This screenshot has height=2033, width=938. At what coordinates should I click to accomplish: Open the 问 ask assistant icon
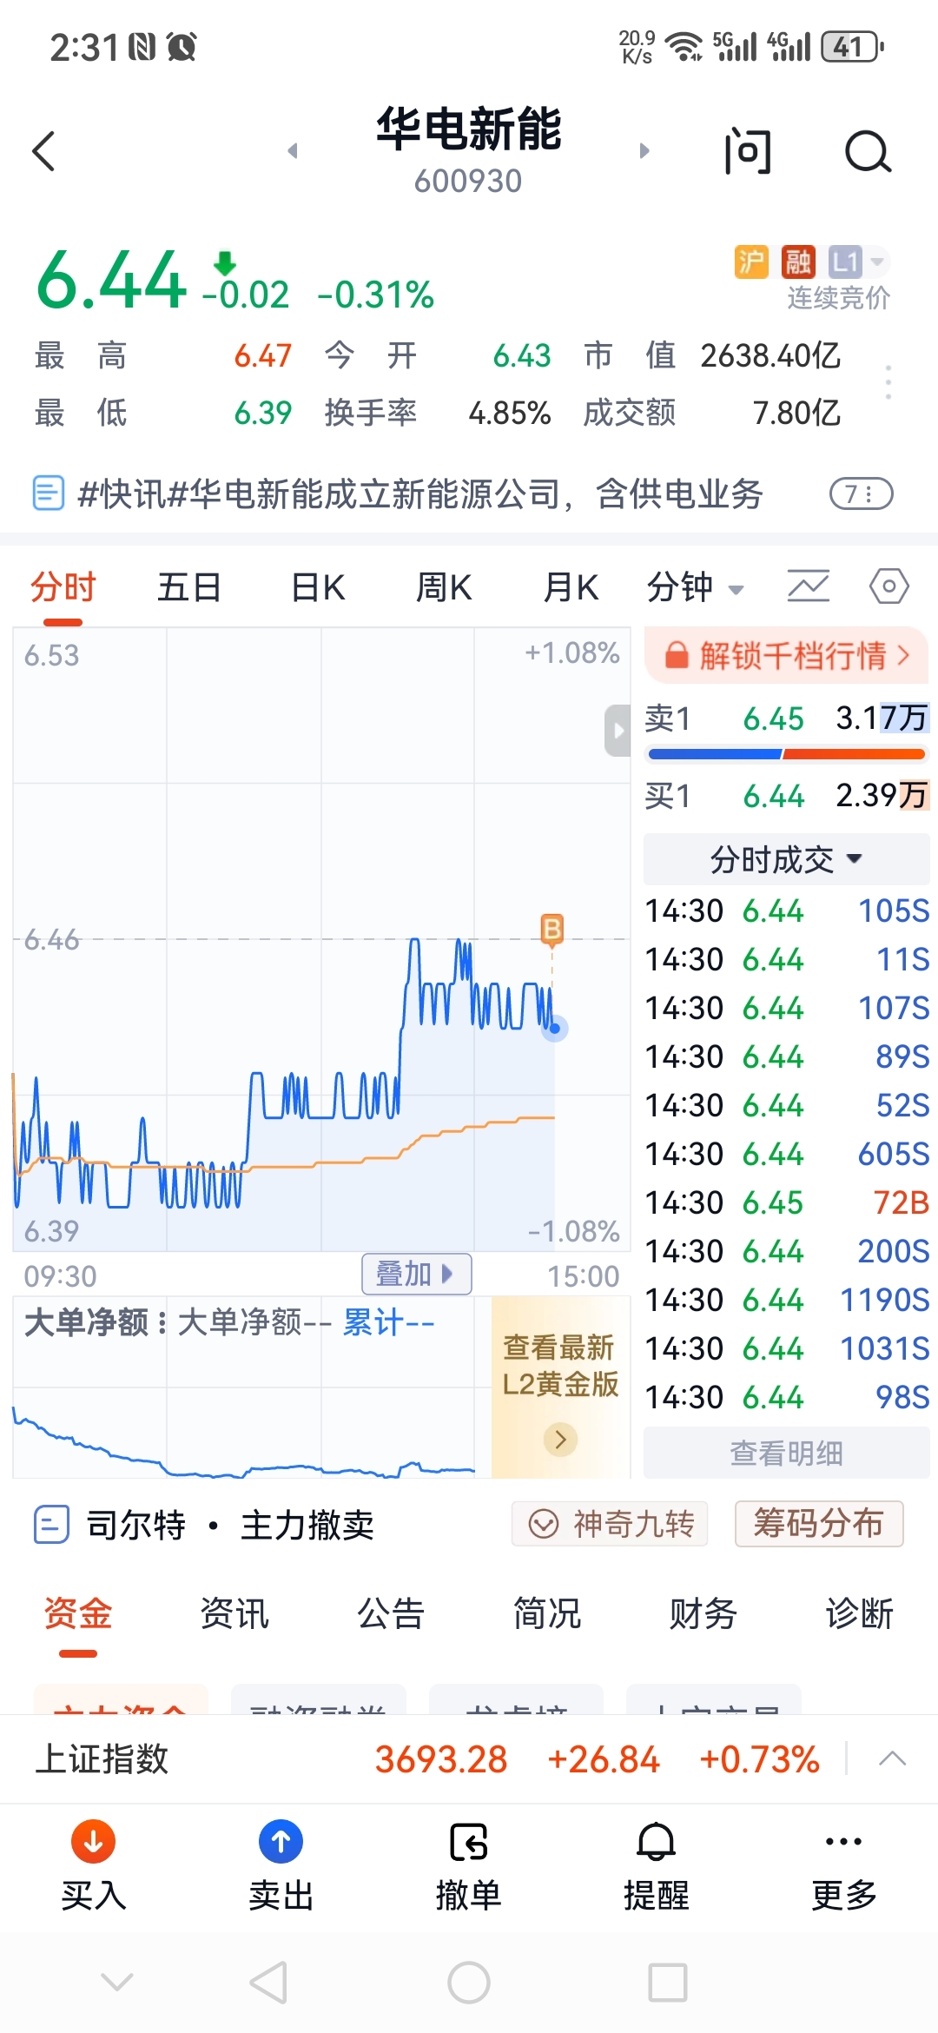click(748, 151)
